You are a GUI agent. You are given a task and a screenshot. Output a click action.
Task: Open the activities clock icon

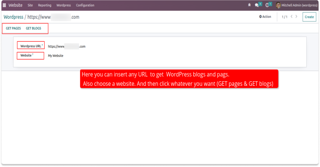[267, 5]
